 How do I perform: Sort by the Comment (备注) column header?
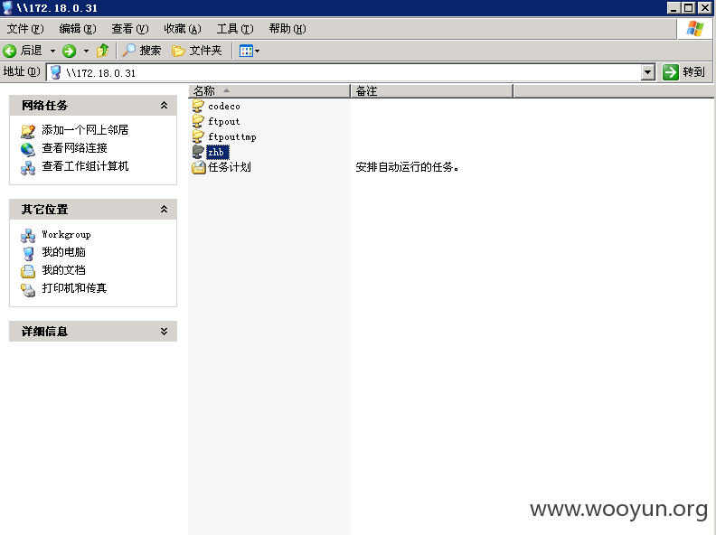tap(431, 91)
